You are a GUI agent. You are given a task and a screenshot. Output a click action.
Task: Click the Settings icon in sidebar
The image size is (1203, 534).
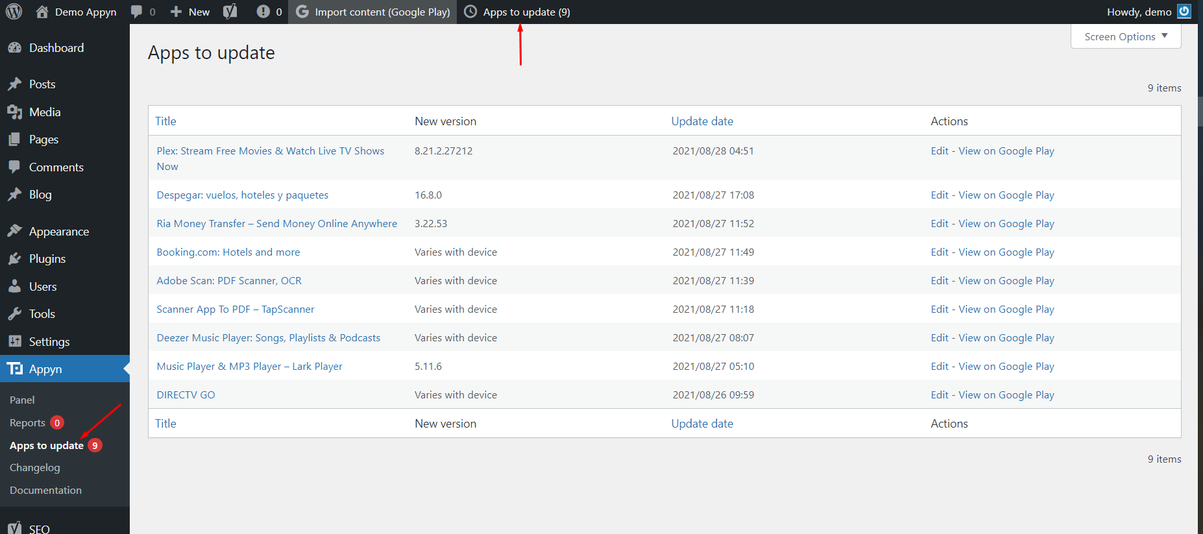(14, 342)
